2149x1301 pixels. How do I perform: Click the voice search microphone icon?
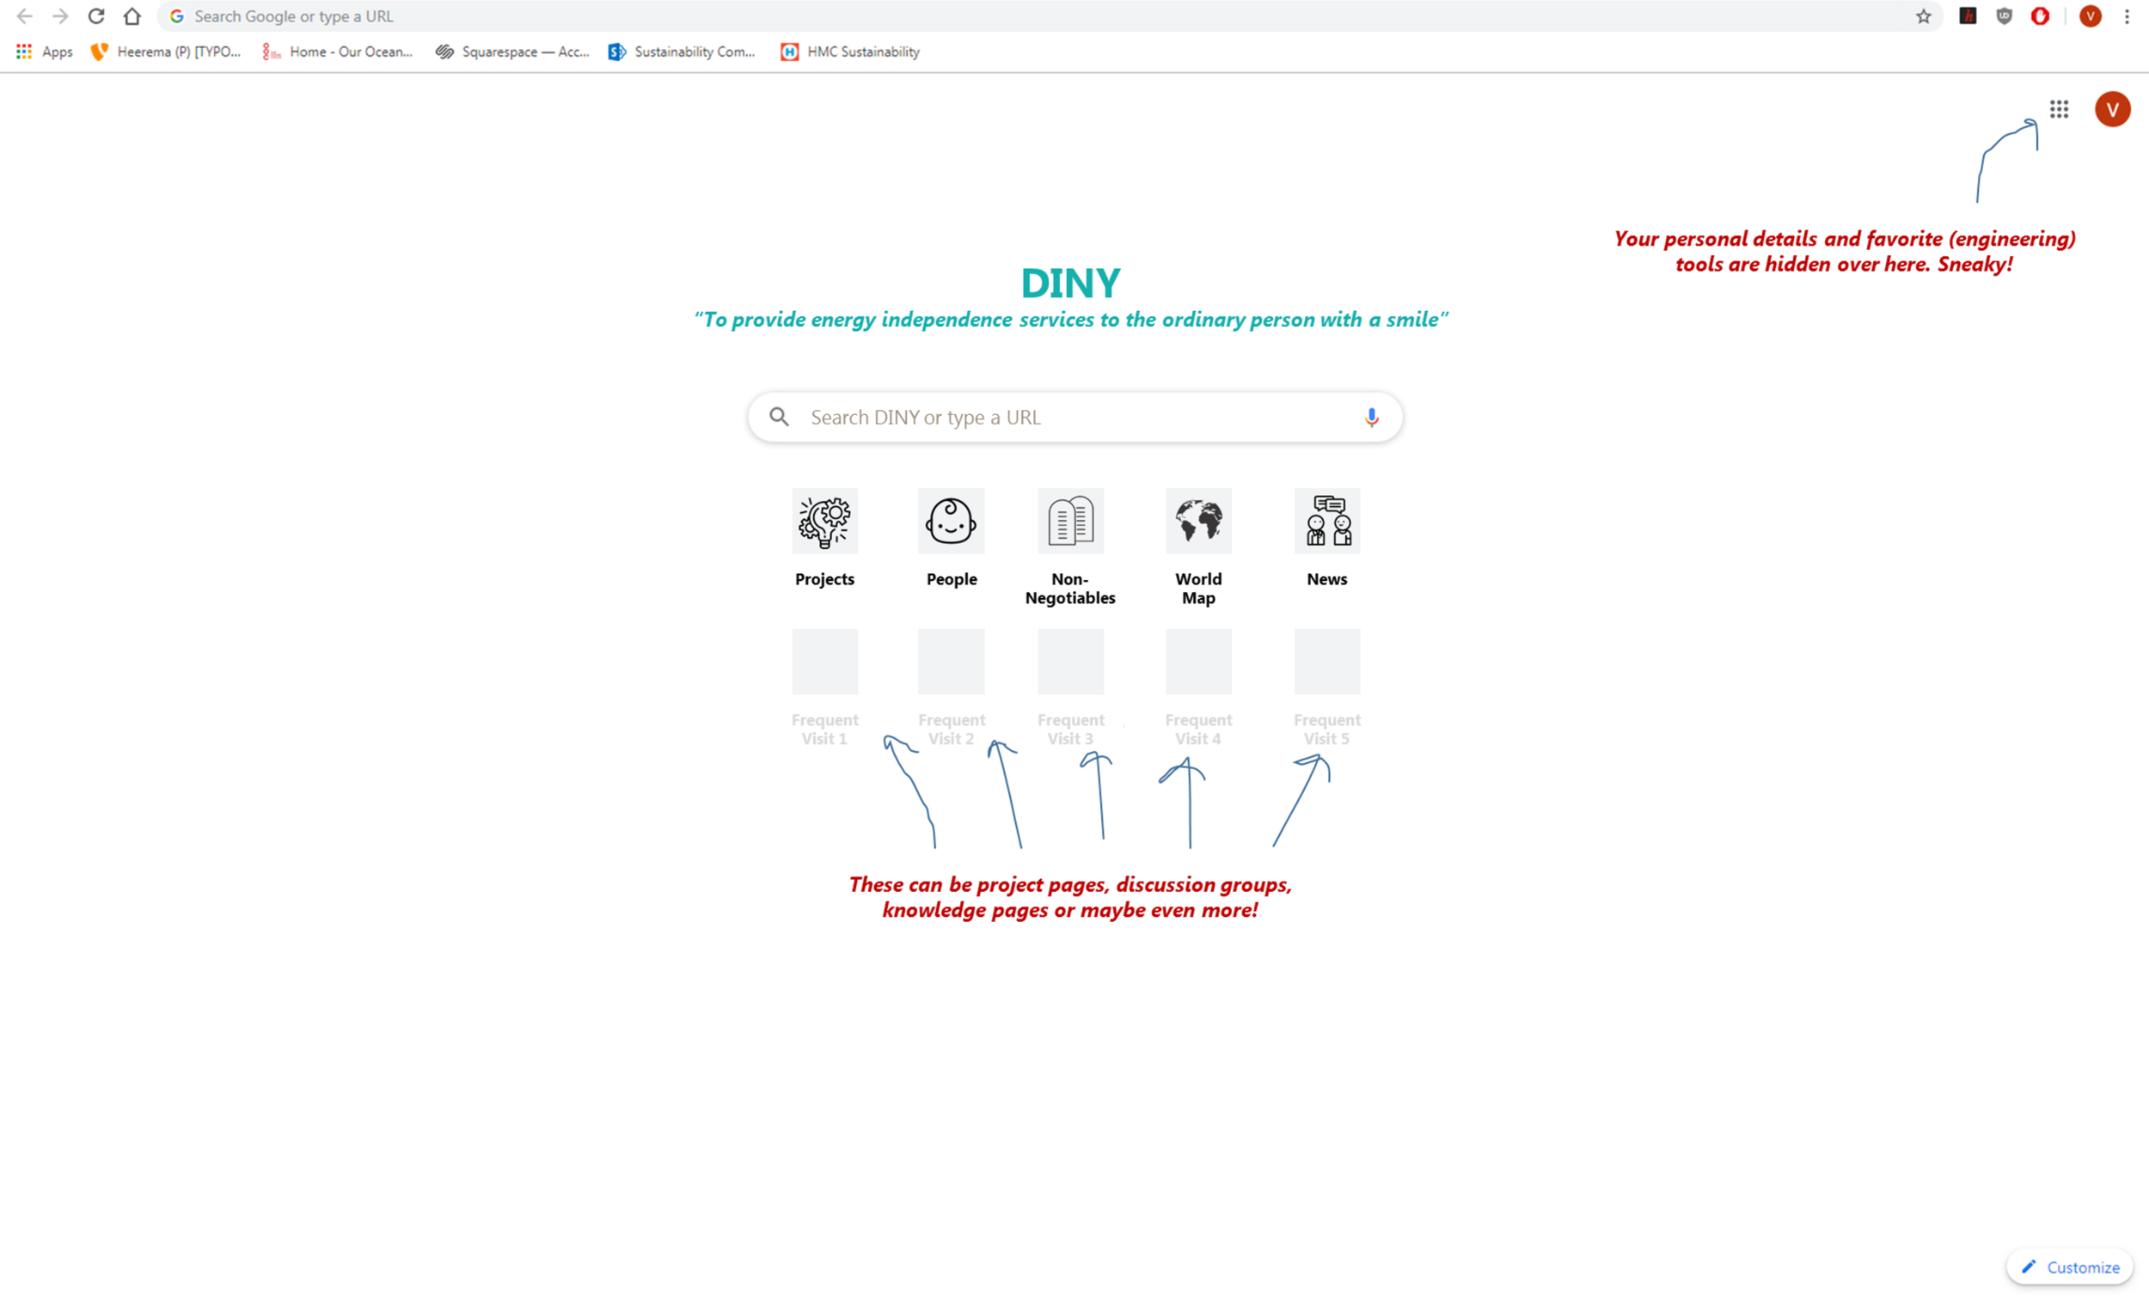1371,418
